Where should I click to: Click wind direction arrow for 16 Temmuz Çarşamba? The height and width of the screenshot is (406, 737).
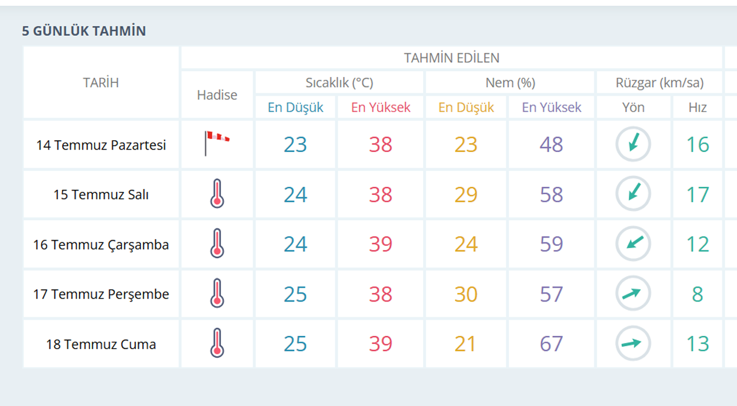(x=633, y=244)
